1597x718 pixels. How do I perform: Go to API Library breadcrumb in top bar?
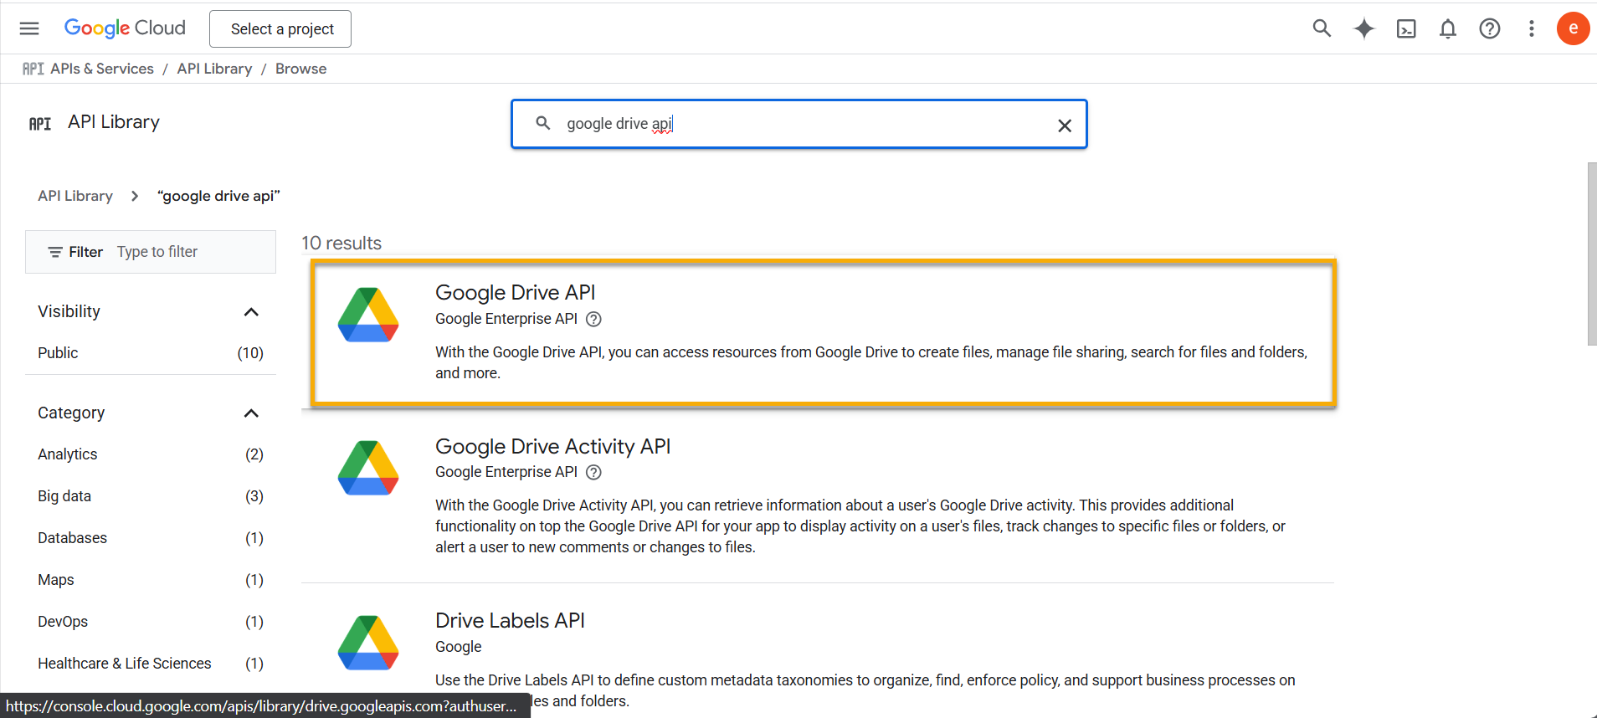[x=214, y=69]
